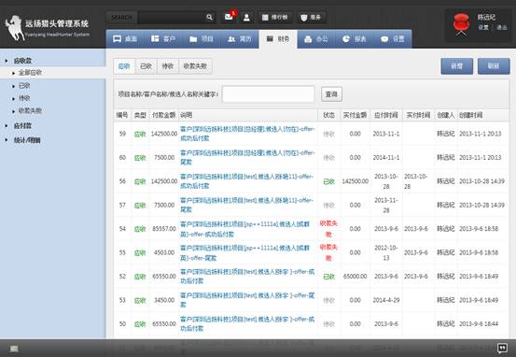
Task: Select the 财务 finance tab
Action: click(x=278, y=39)
